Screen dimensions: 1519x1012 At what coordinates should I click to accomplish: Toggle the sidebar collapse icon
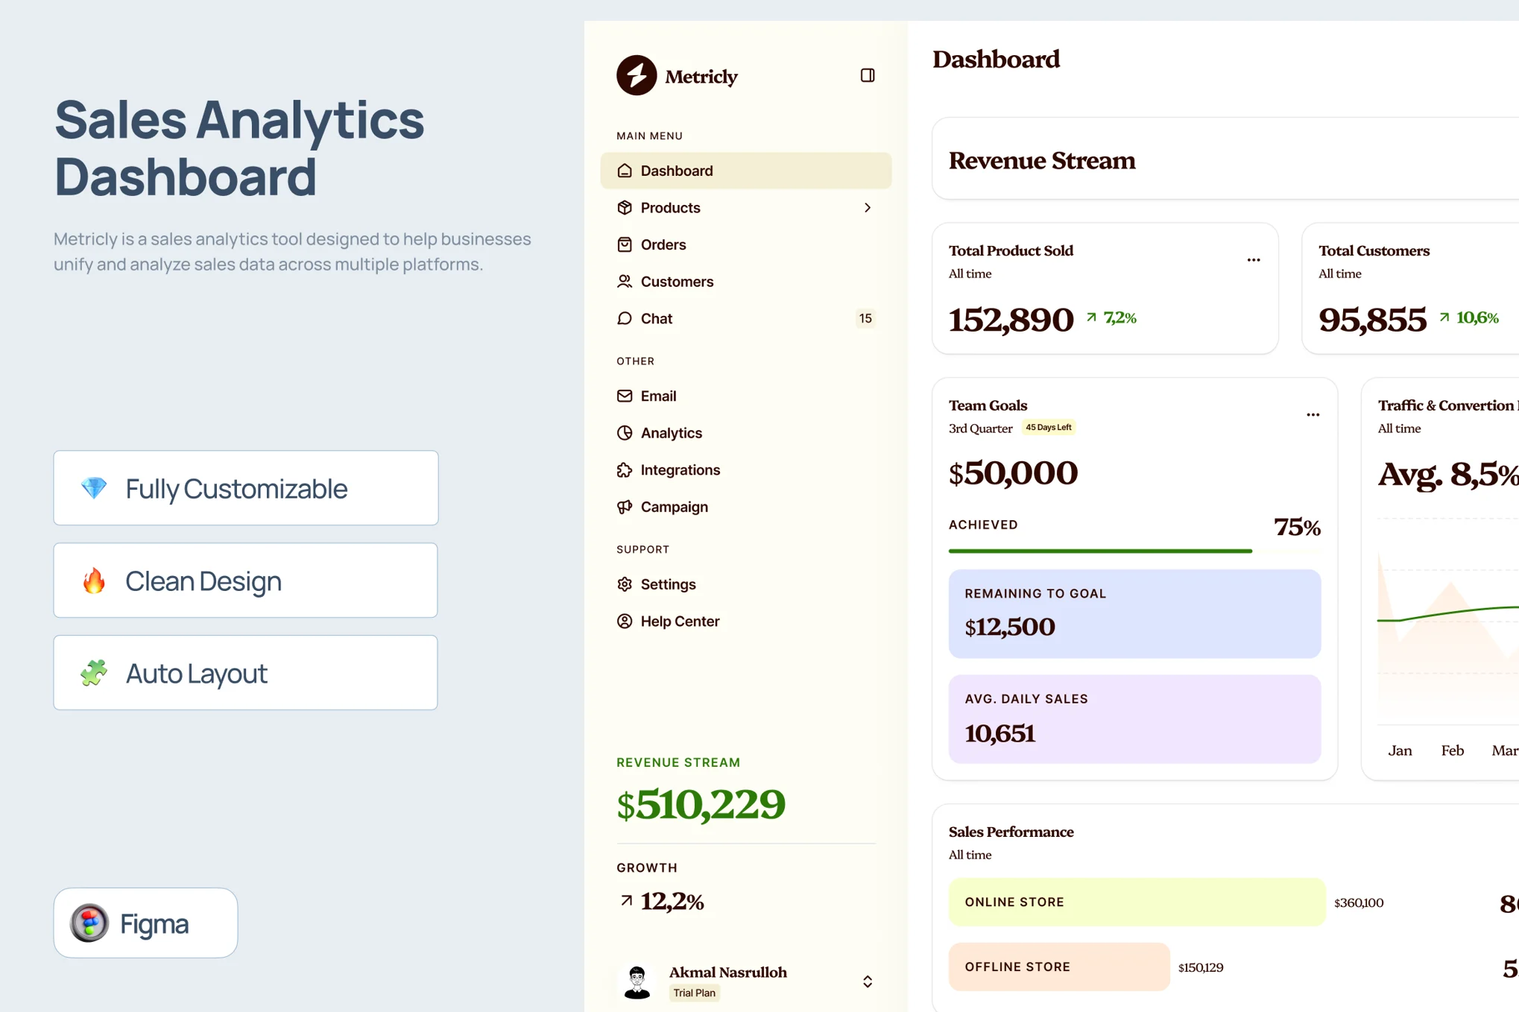click(x=867, y=75)
